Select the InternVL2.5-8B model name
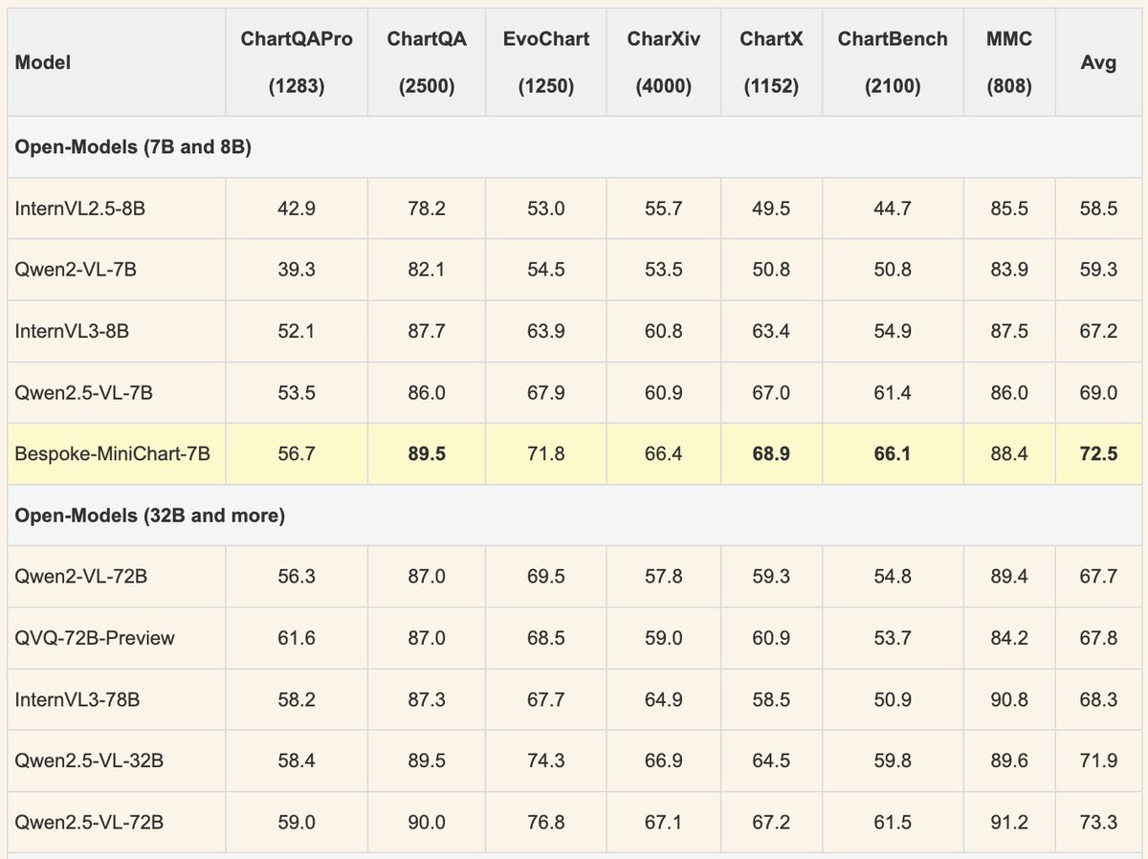The width and height of the screenshot is (1148, 859). [80, 209]
